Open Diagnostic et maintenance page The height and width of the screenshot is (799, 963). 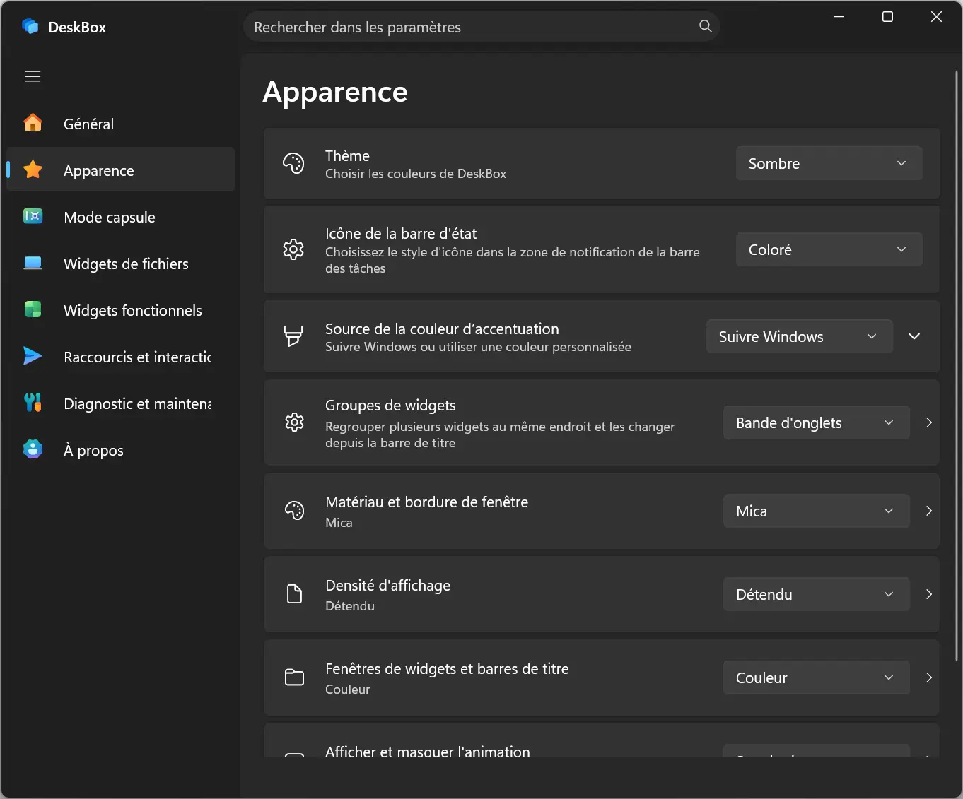(x=120, y=403)
